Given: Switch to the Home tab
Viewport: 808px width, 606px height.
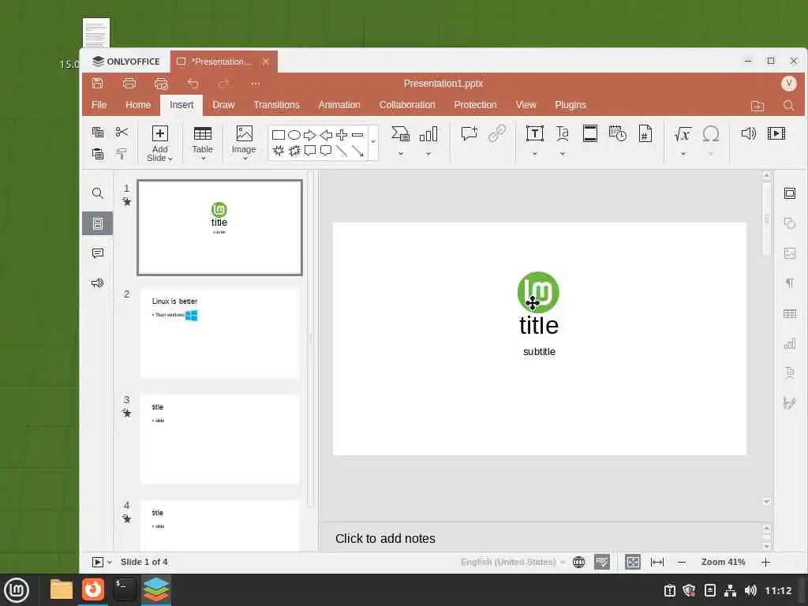Looking at the screenshot, I should tap(138, 105).
